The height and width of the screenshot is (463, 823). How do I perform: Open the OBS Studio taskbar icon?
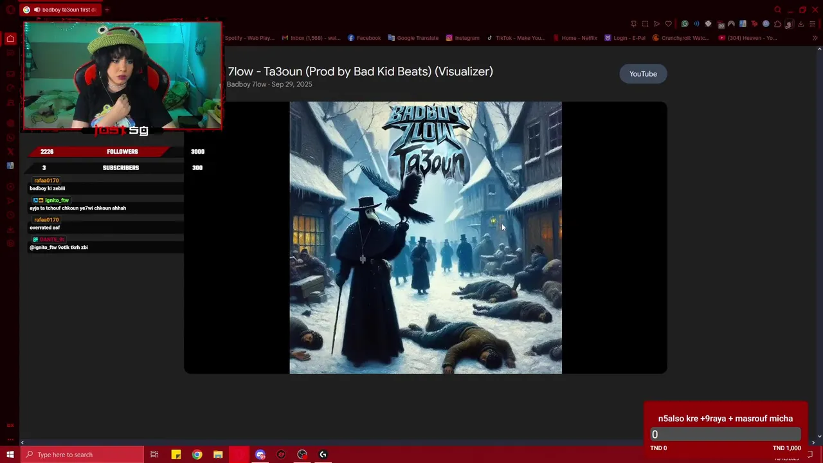coord(302,455)
